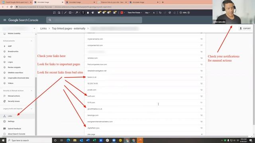255x143 pixels.
Task: Open Outlook from the taskbar
Action: point(81,140)
